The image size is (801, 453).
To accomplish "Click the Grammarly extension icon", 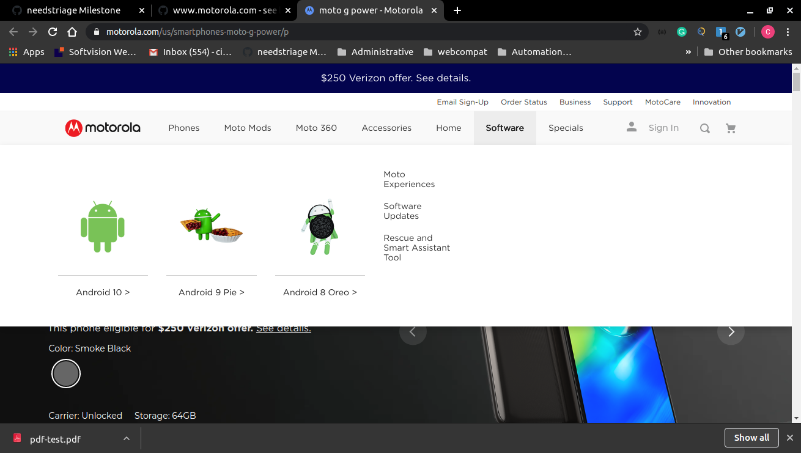I will (x=681, y=31).
